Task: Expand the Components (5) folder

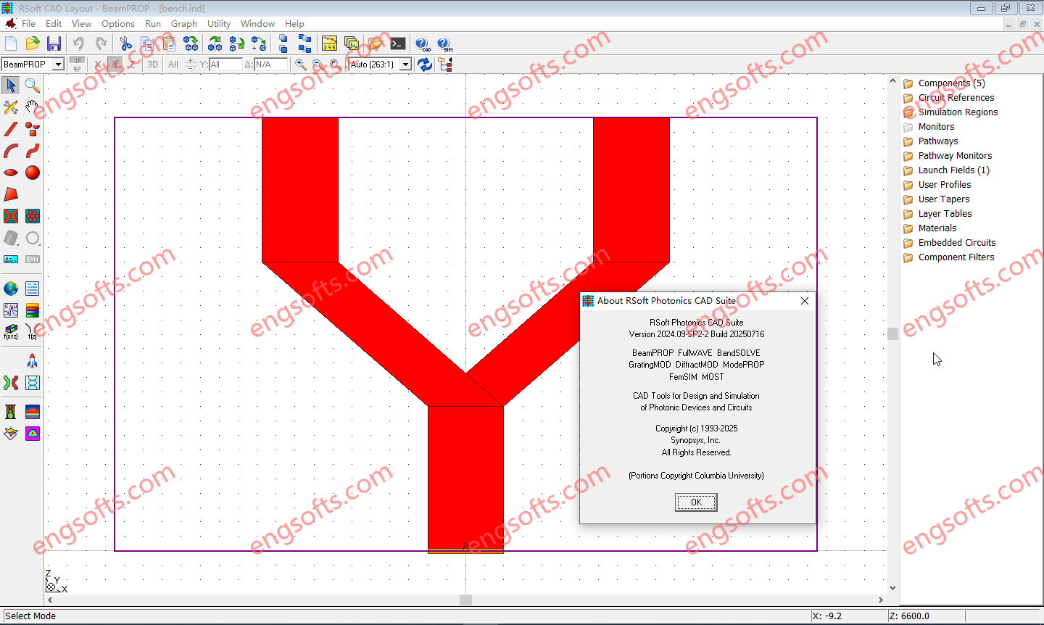Action: pyautogui.click(x=951, y=83)
